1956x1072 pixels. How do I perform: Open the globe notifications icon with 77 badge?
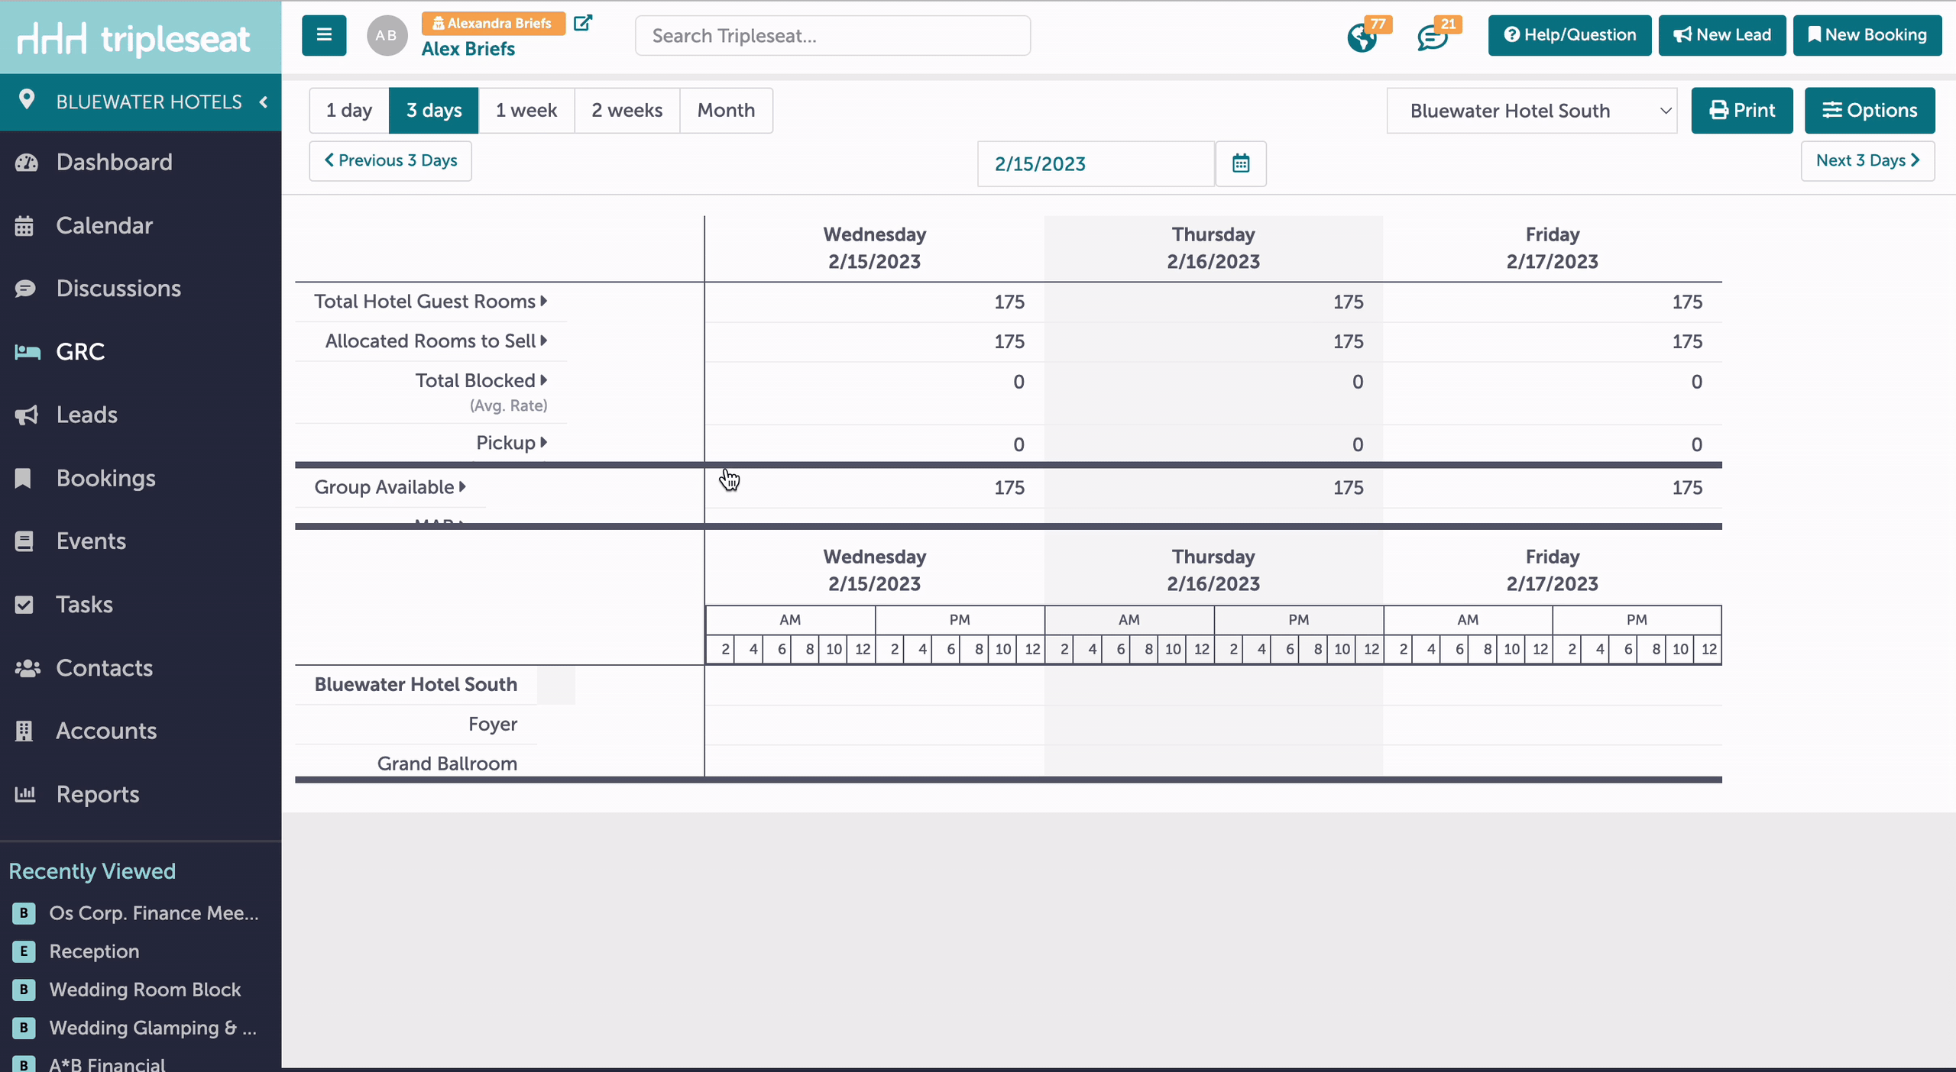point(1362,37)
